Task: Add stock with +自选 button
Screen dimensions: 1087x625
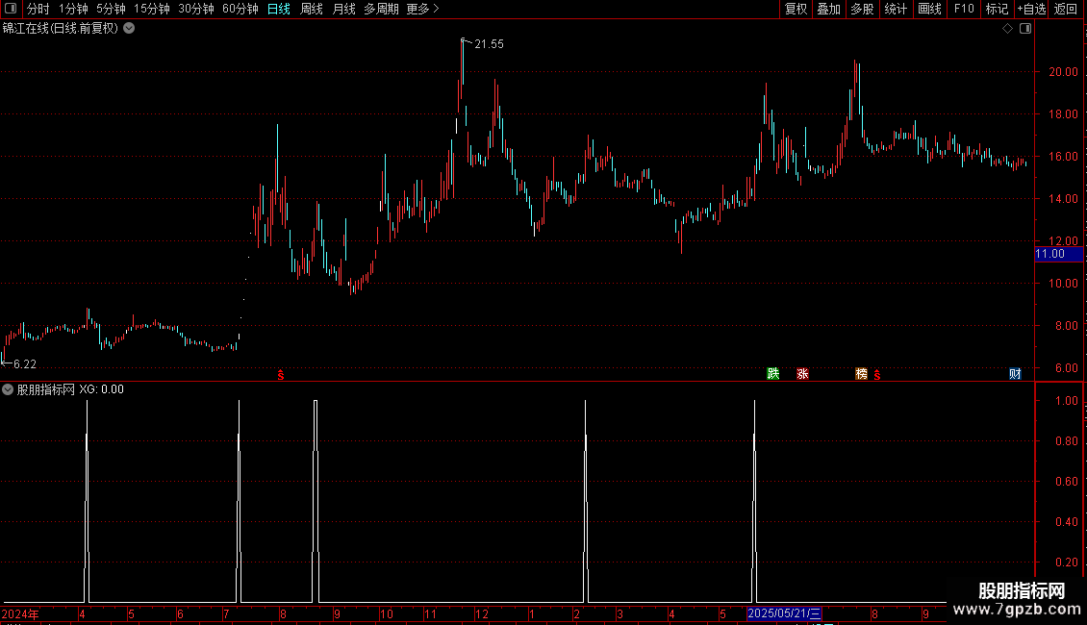Action: (1031, 9)
